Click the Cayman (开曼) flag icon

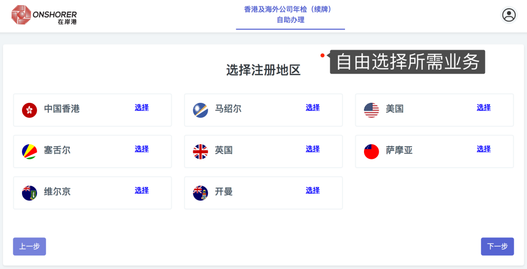pyautogui.click(x=201, y=193)
